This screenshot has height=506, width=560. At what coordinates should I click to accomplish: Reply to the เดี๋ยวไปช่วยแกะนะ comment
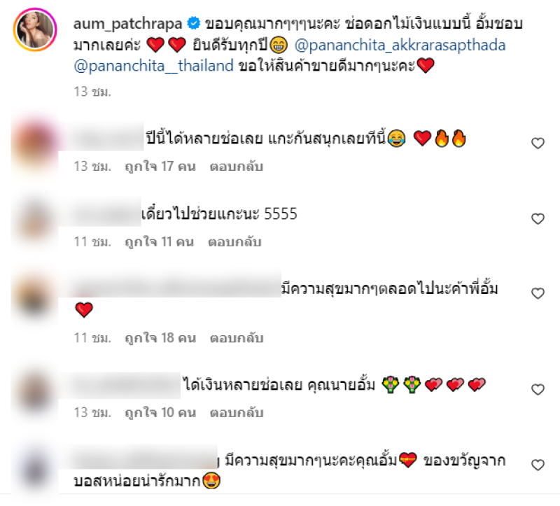(234, 241)
